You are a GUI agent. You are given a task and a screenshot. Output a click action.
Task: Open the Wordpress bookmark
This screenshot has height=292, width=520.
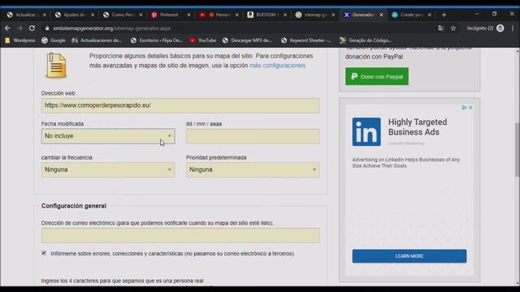(20, 41)
